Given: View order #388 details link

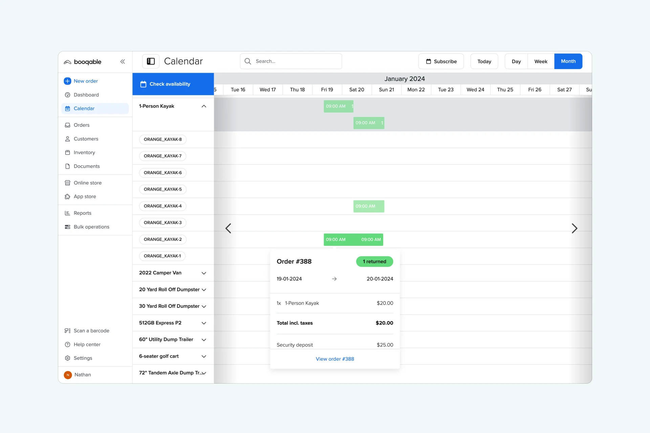Looking at the screenshot, I should click(335, 359).
